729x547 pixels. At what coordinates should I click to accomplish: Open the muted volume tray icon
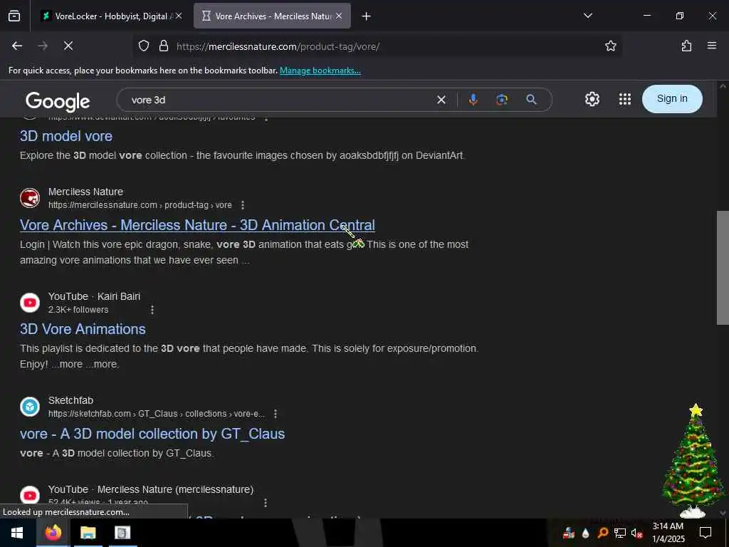click(x=637, y=533)
